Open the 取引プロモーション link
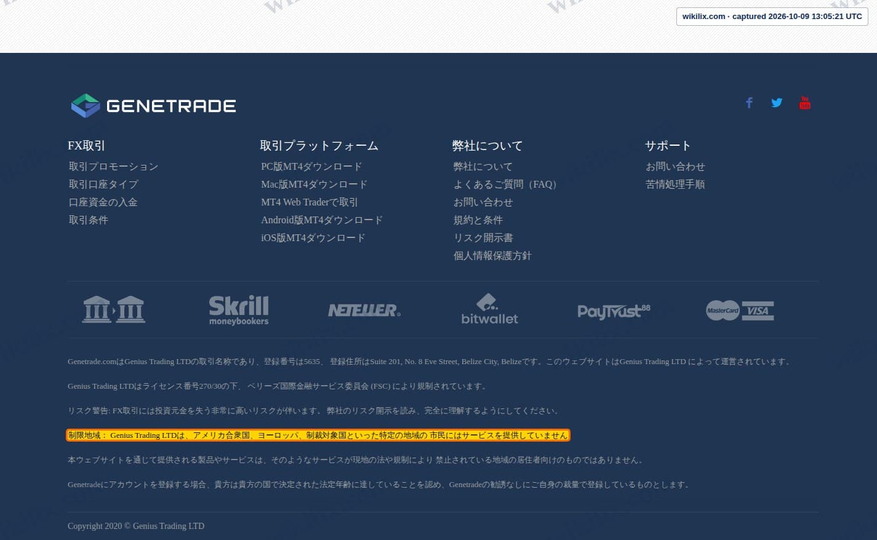 [113, 167]
